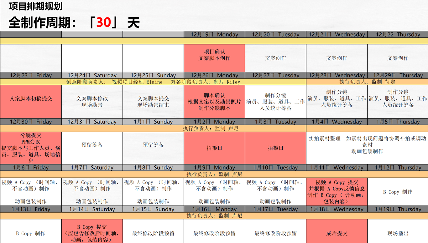
Task: Click the 12月28日 Wednesday date header
Action: [337, 75]
